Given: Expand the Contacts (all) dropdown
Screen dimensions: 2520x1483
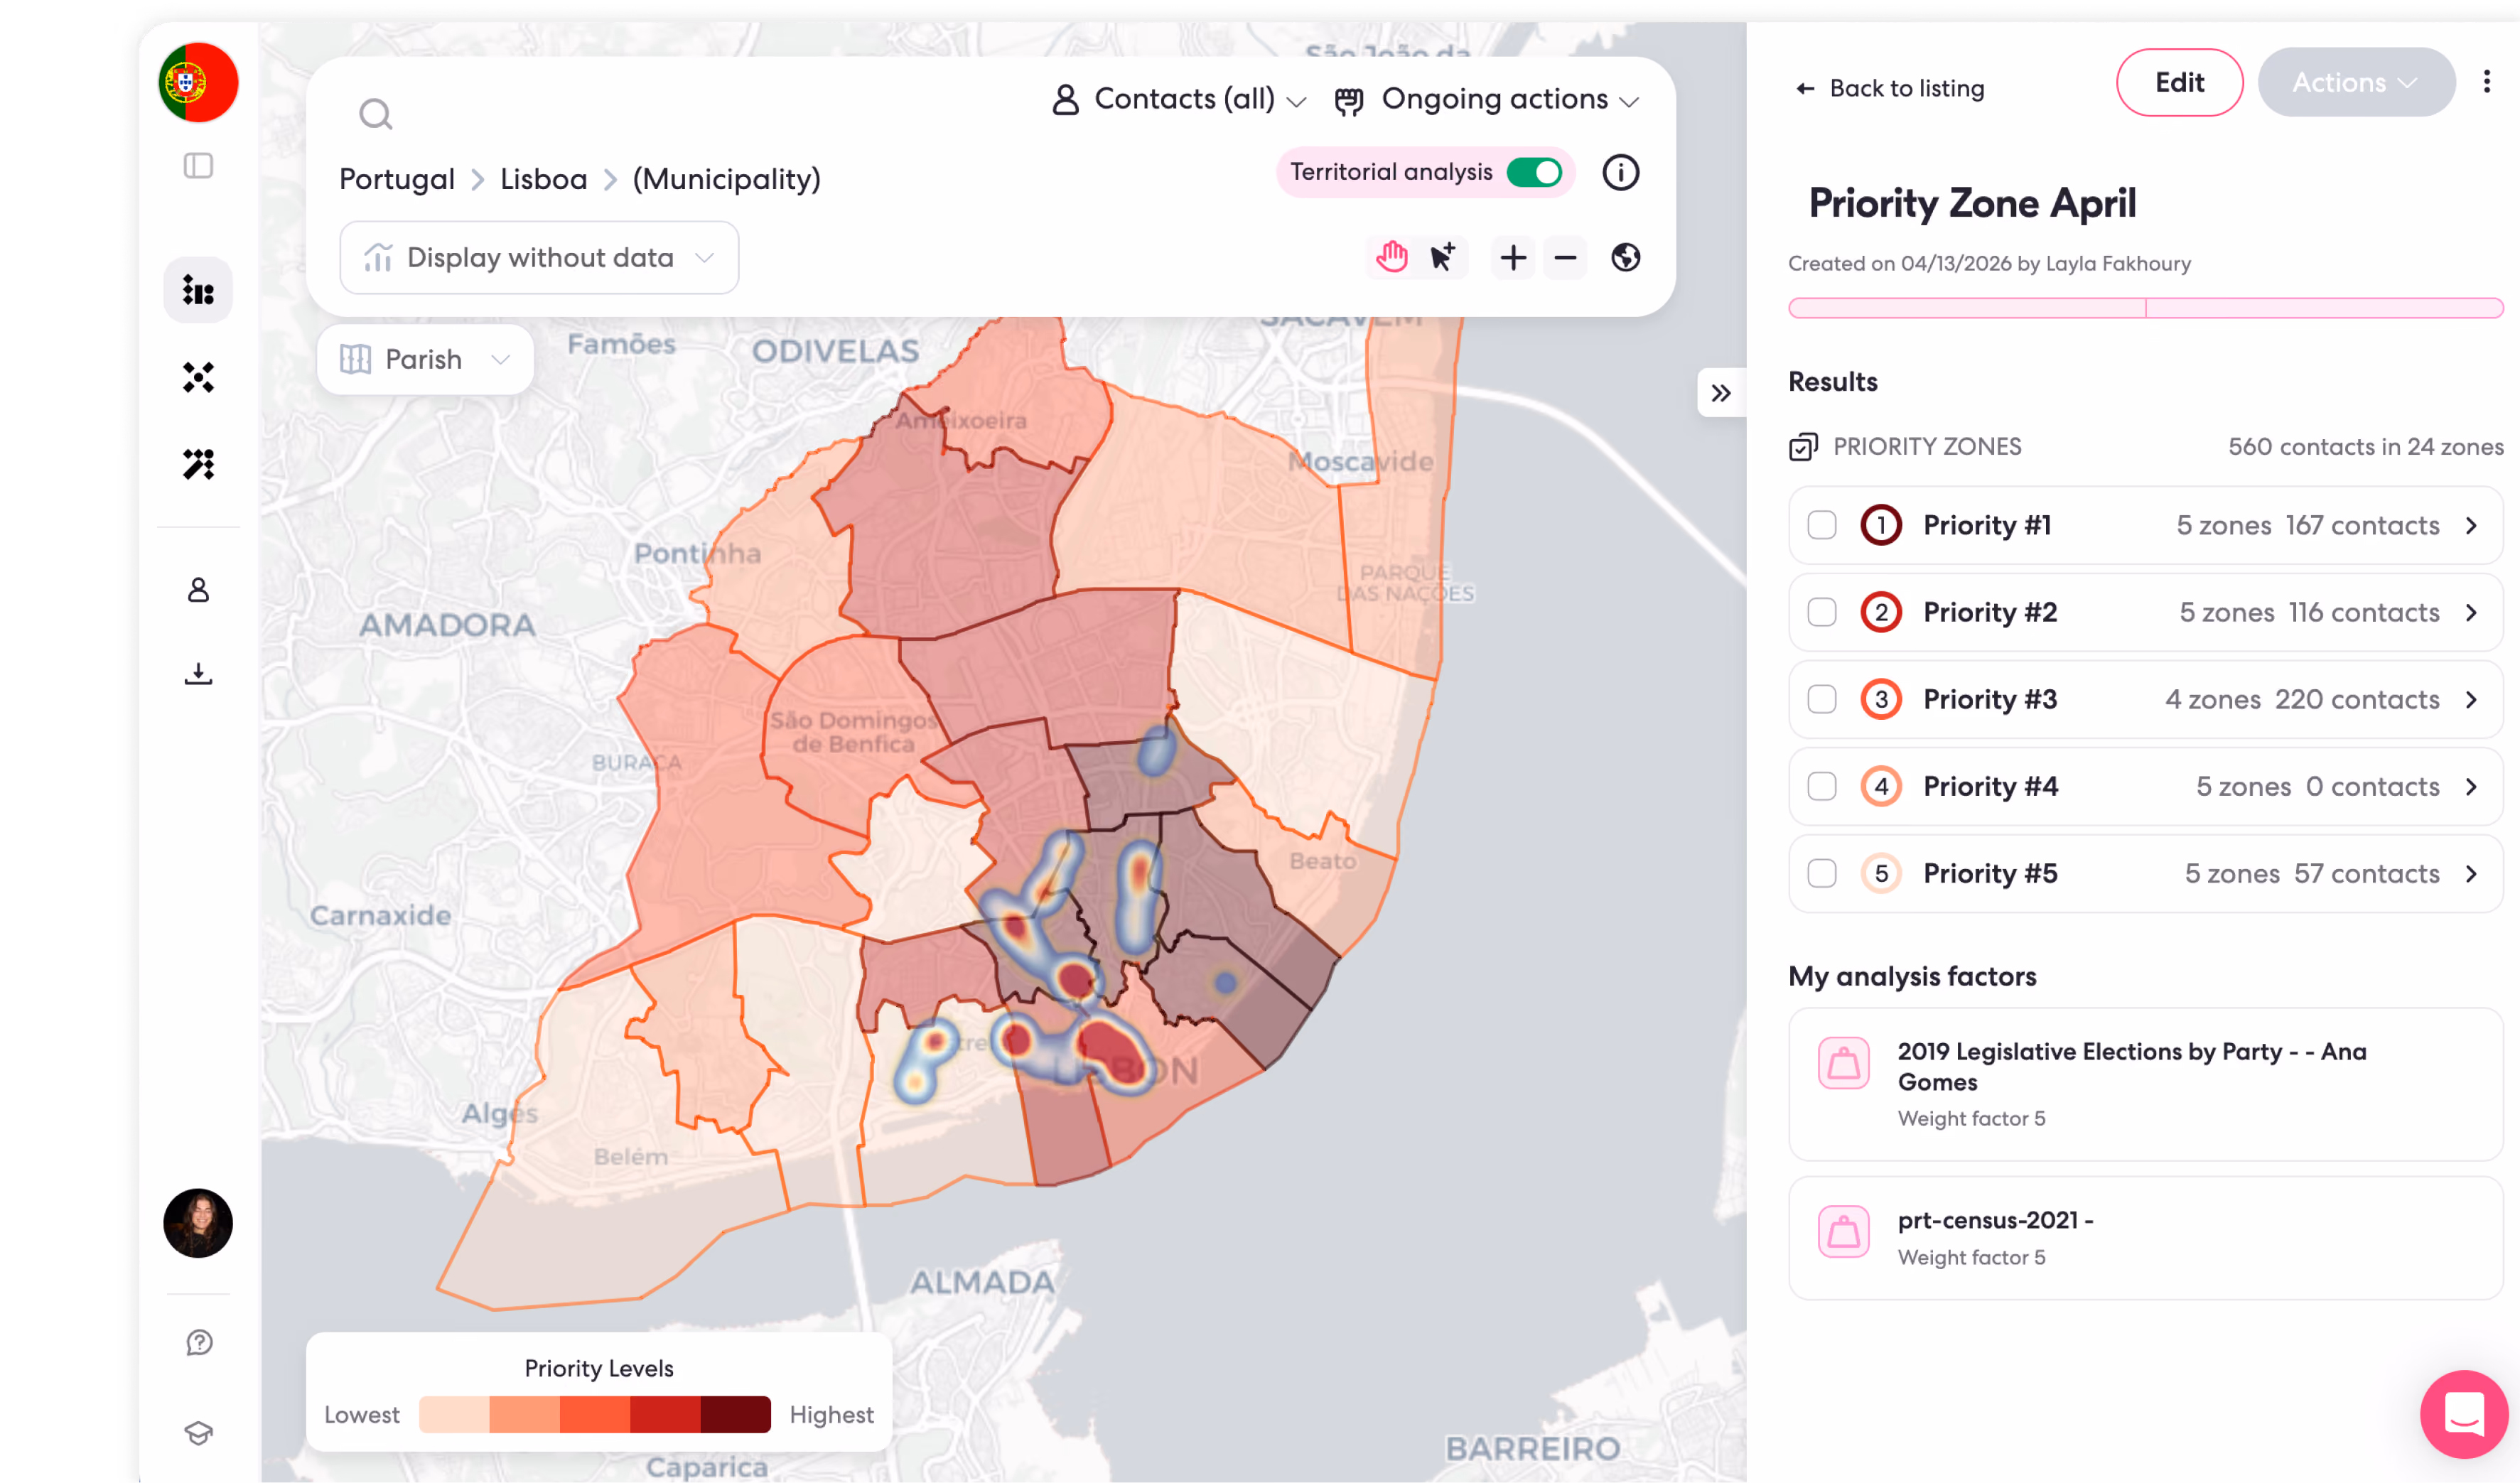Looking at the screenshot, I should 1179,99.
